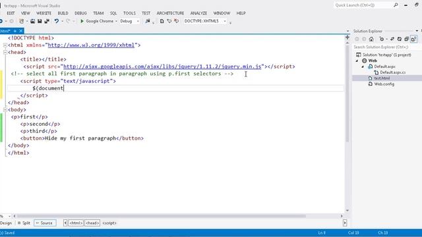Open the editor tab list dropdown arrow
Image resolution: width=422 pixels, height=237 pixels.
[347, 31]
